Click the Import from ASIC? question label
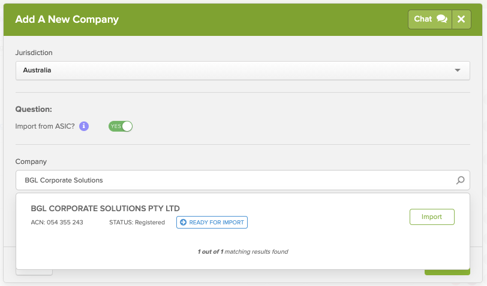The image size is (487, 286). tap(46, 126)
